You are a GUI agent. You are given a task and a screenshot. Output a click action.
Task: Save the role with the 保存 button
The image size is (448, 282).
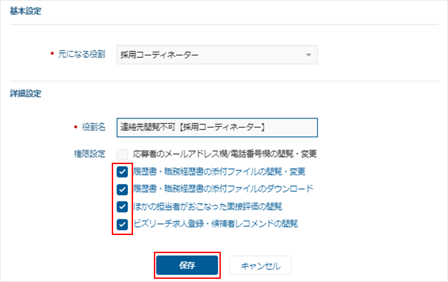(x=187, y=265)
